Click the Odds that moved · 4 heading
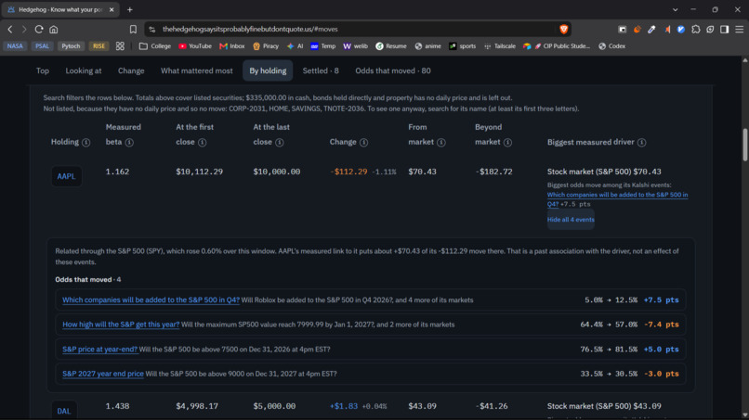 88,280
